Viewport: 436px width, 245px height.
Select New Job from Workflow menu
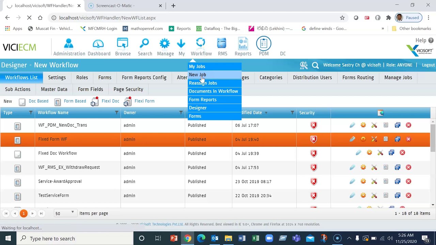coord(215,75)
